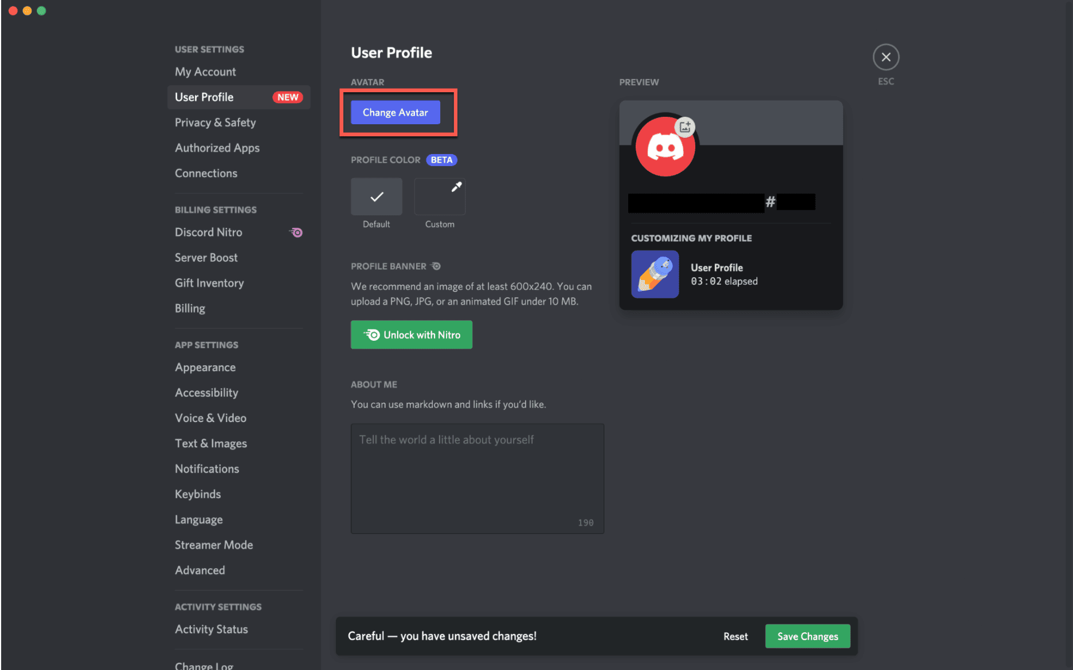Image resolution: width=1073 pixels, height=670 pixels.
Task: Click the Nitro icon beside Discord Nitro
Action: point(296,232)
